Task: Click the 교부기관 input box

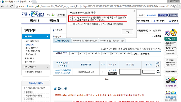Action: (x=130, y=72)
